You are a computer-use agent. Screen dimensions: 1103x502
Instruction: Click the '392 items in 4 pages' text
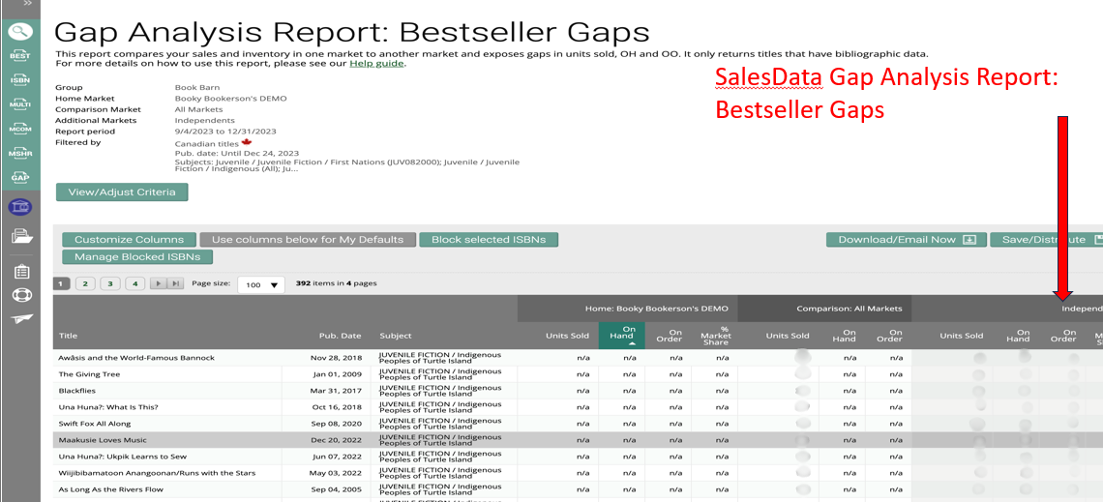[x=337, y=283]
